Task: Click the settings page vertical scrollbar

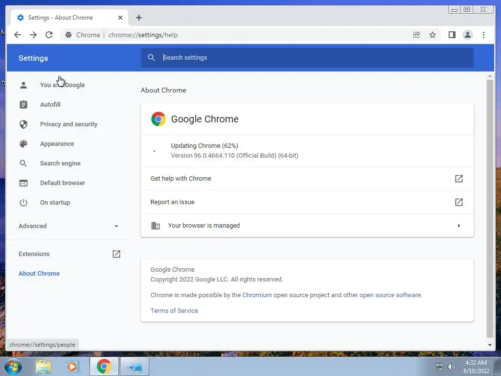Action: (490, 208)
